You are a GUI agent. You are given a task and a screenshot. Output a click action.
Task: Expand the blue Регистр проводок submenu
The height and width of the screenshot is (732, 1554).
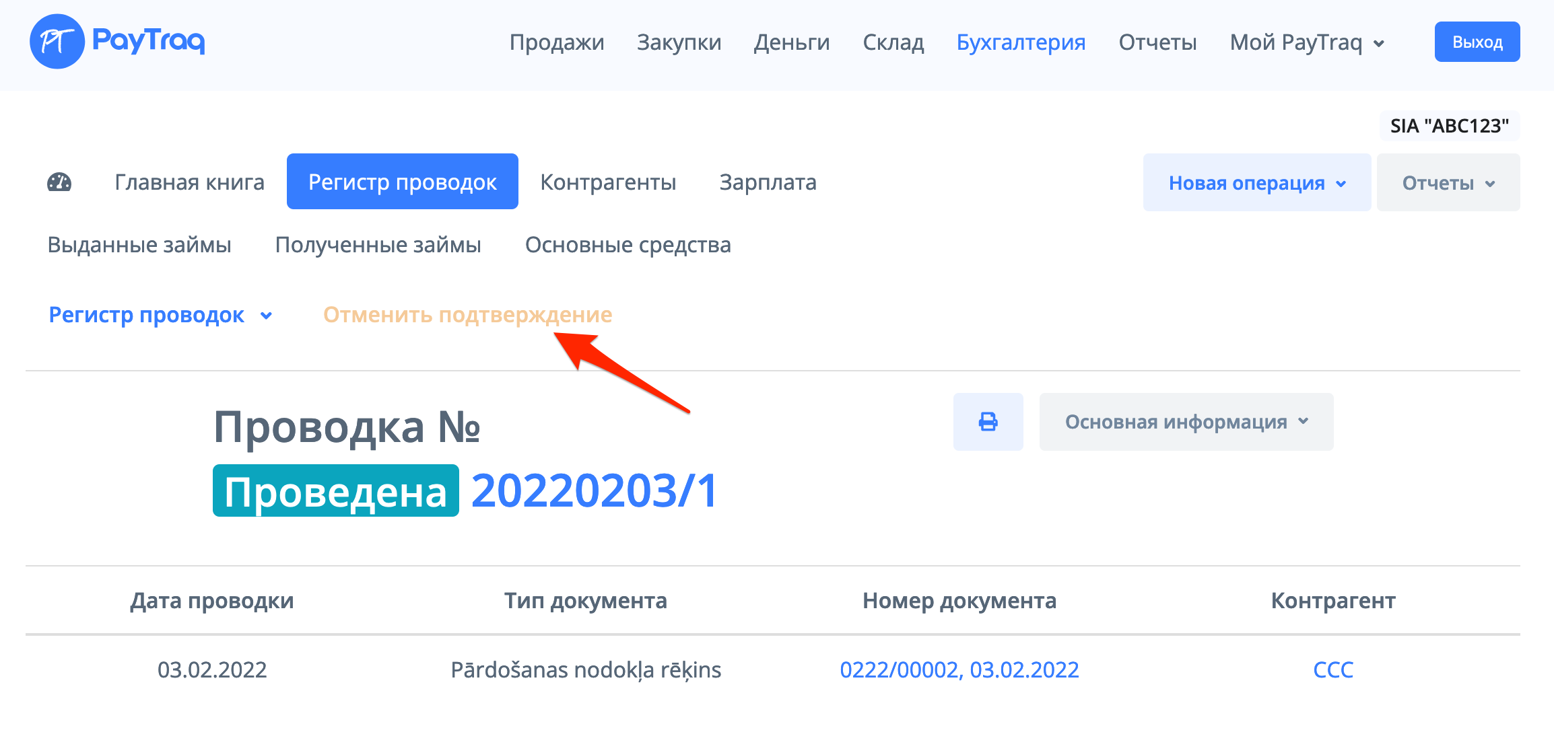160,315
